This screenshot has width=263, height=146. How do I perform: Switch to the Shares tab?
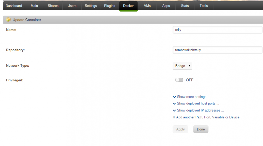pyautogui.click(x=53, y=6)
